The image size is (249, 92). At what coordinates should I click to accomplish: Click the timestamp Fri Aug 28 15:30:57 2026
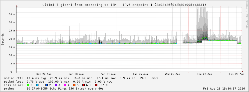pos(224,89)
